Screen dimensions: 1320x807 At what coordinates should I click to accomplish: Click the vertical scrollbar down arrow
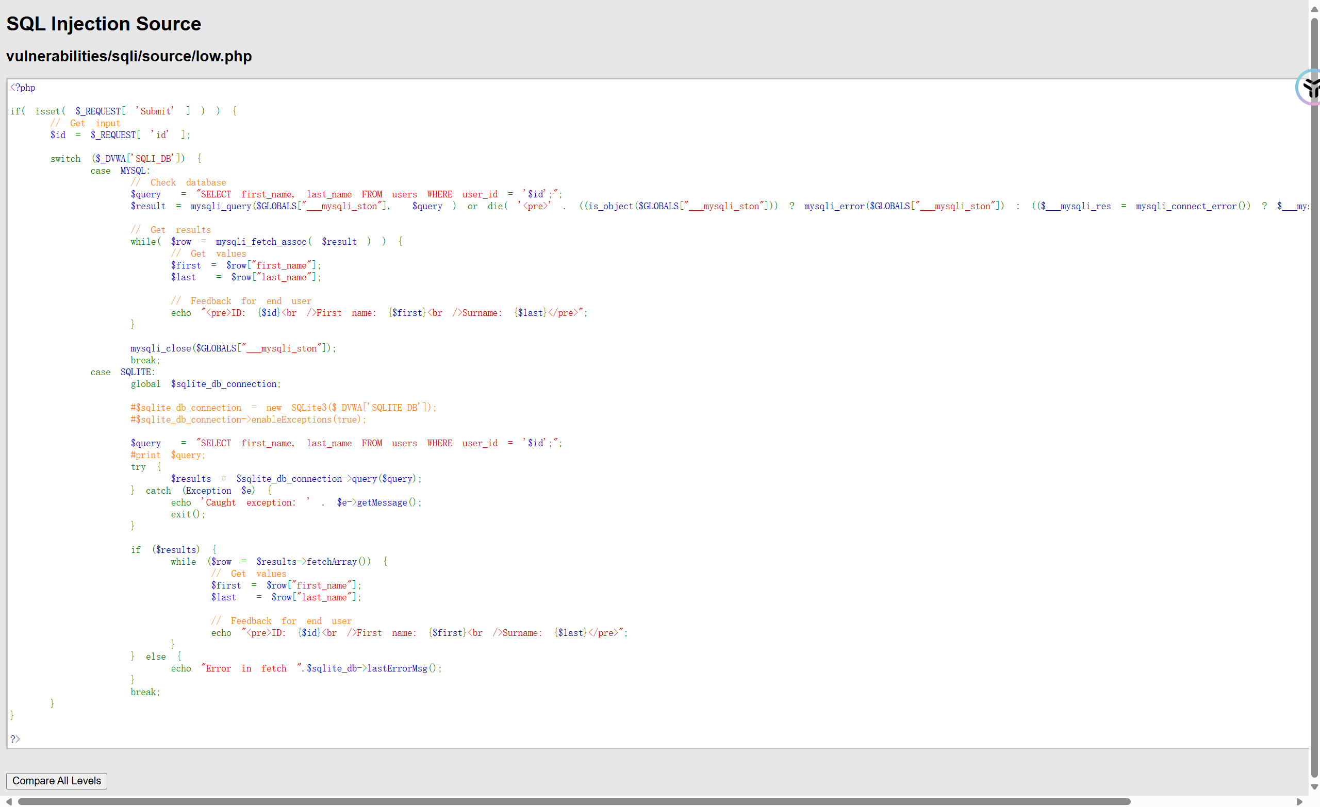[1314, 787]
